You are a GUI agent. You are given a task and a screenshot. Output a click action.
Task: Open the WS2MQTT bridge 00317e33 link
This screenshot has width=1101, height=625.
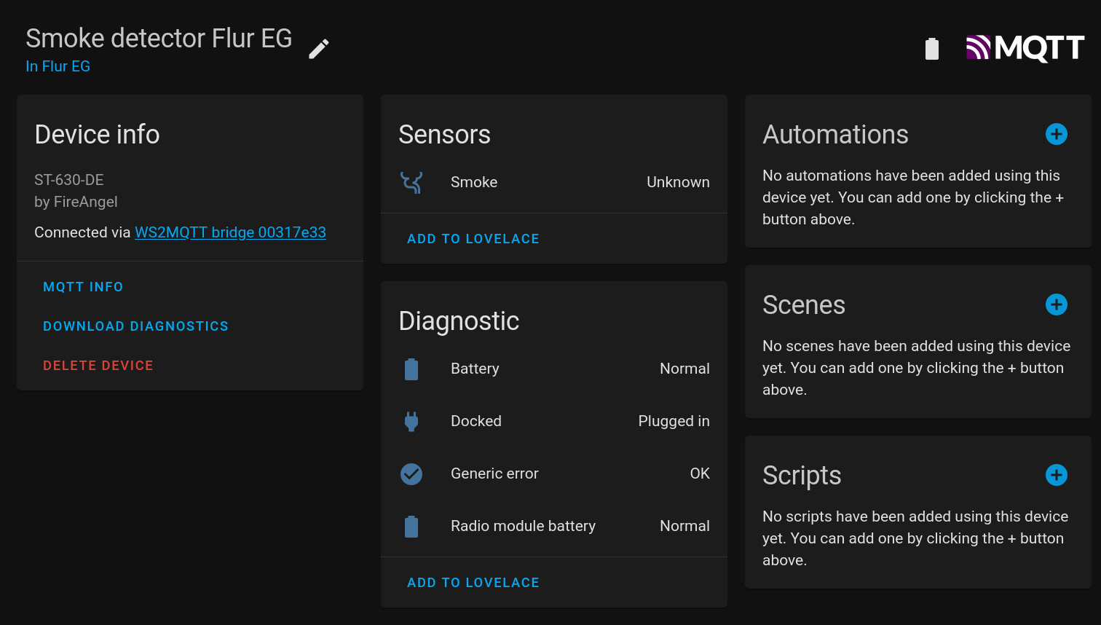click(x=230, y=232)
